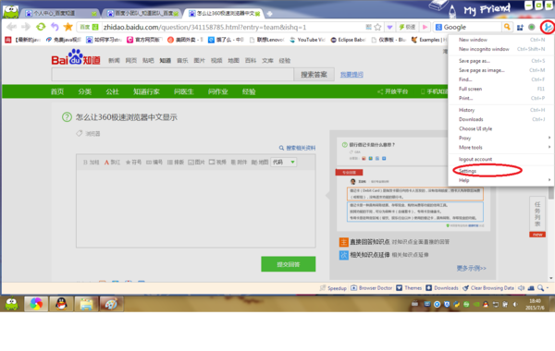Switch to the 个人中心_百度知道 tab
555x351 pixels.
click(59, 14)
